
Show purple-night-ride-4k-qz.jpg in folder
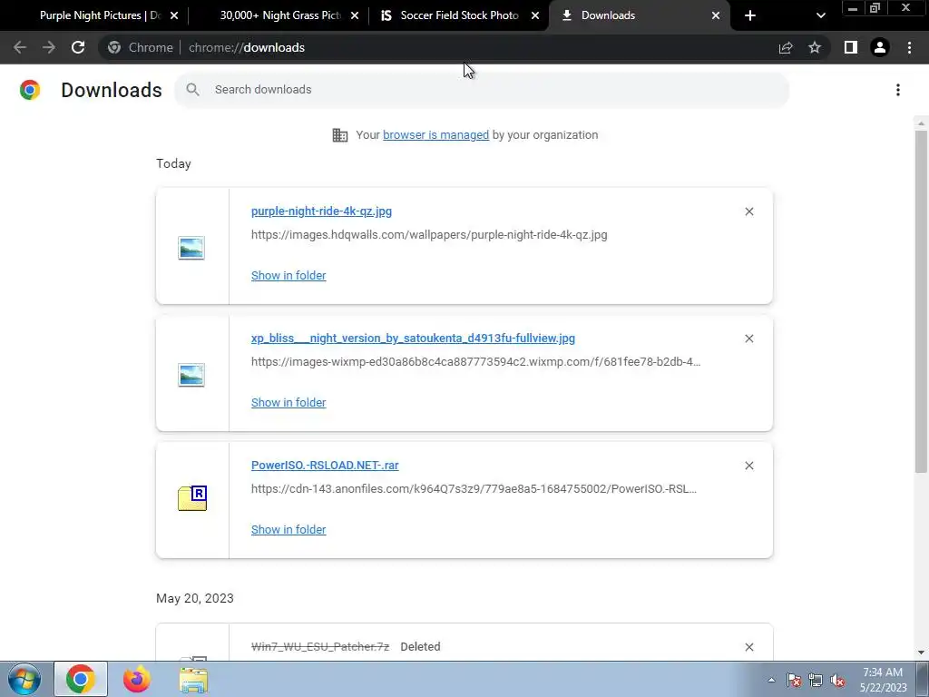[288, 276]
